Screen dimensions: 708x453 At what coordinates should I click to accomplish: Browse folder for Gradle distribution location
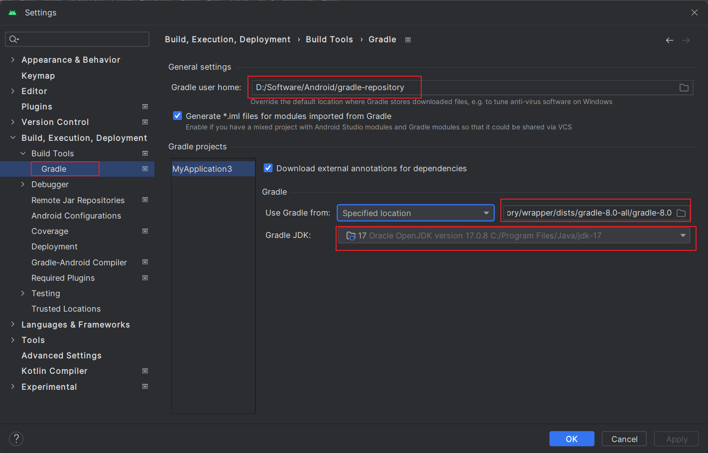pyautogui.click(x=681, y=213)
